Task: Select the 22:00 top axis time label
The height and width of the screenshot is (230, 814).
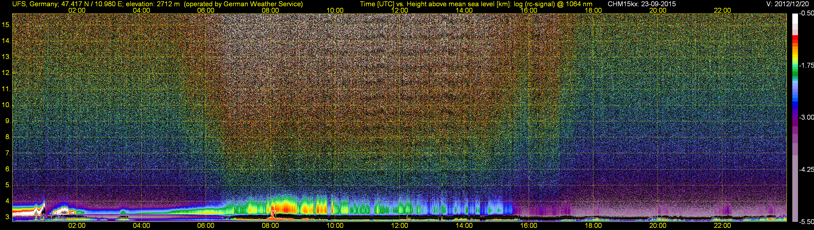Action: click(722, 10)
